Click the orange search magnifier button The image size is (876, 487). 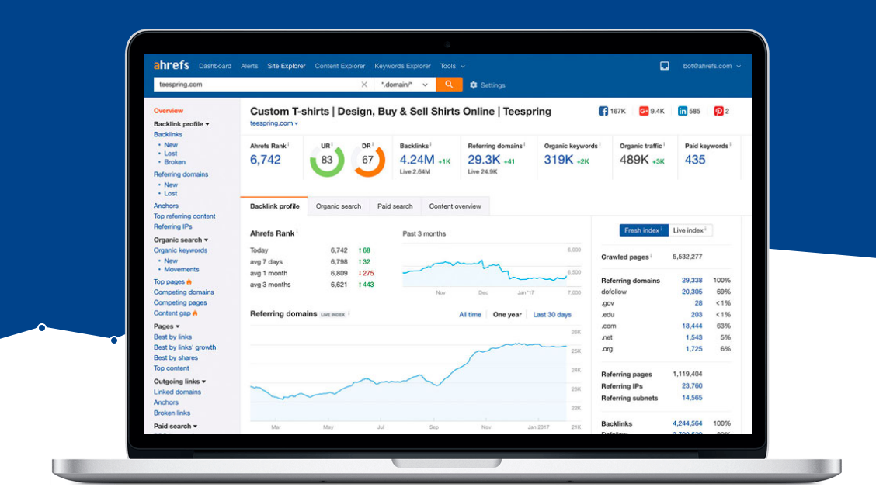449,85
